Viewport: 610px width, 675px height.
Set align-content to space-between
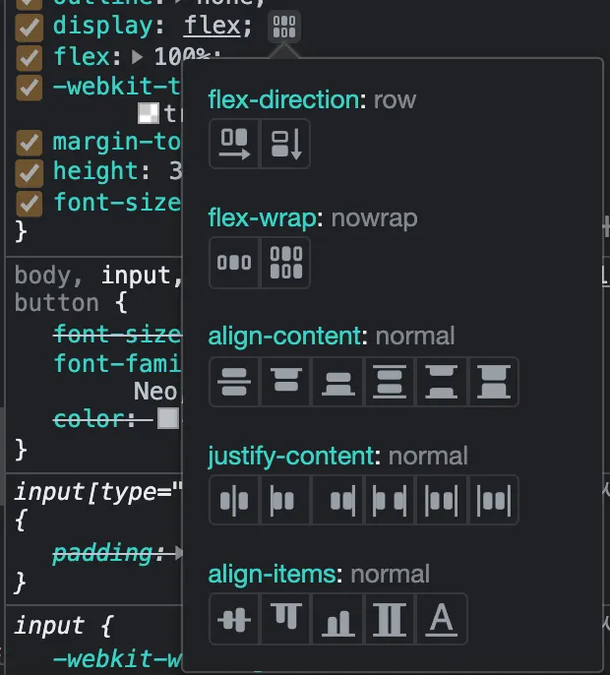click(x=442, y=382)
